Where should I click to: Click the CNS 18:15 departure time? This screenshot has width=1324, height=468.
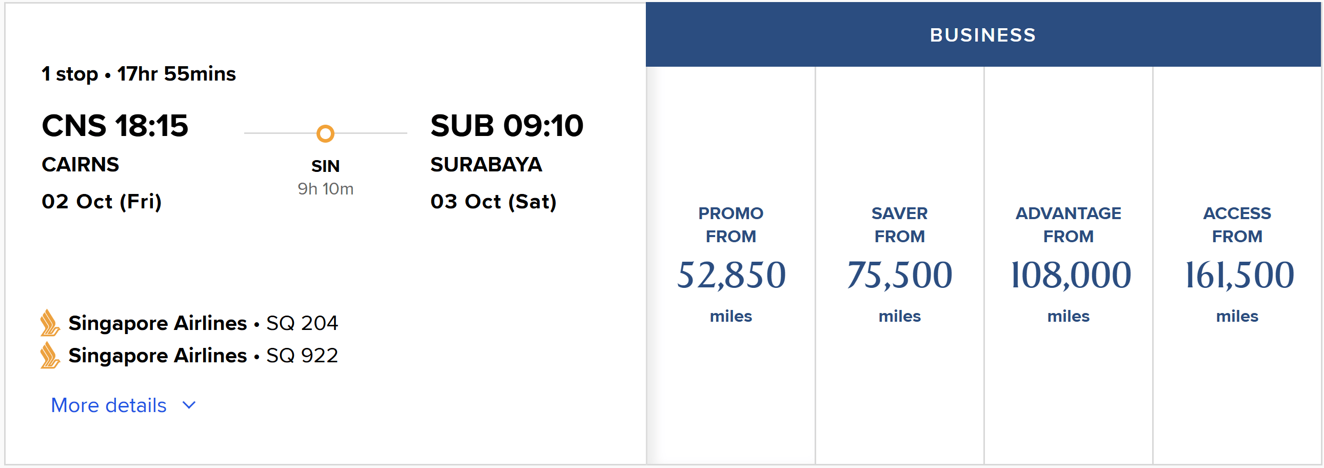tap(115, 126)
